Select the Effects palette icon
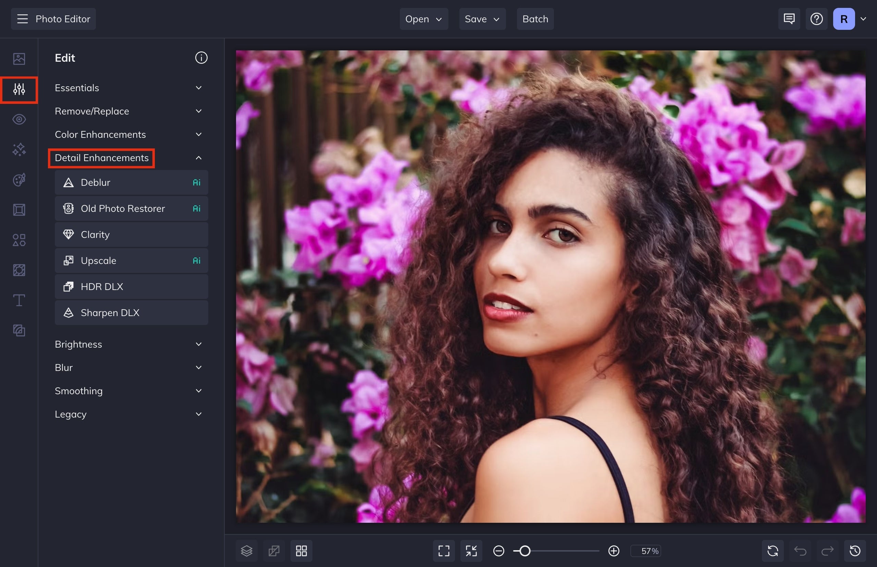This screenshot has width=877, height=567. coord(19,179)
